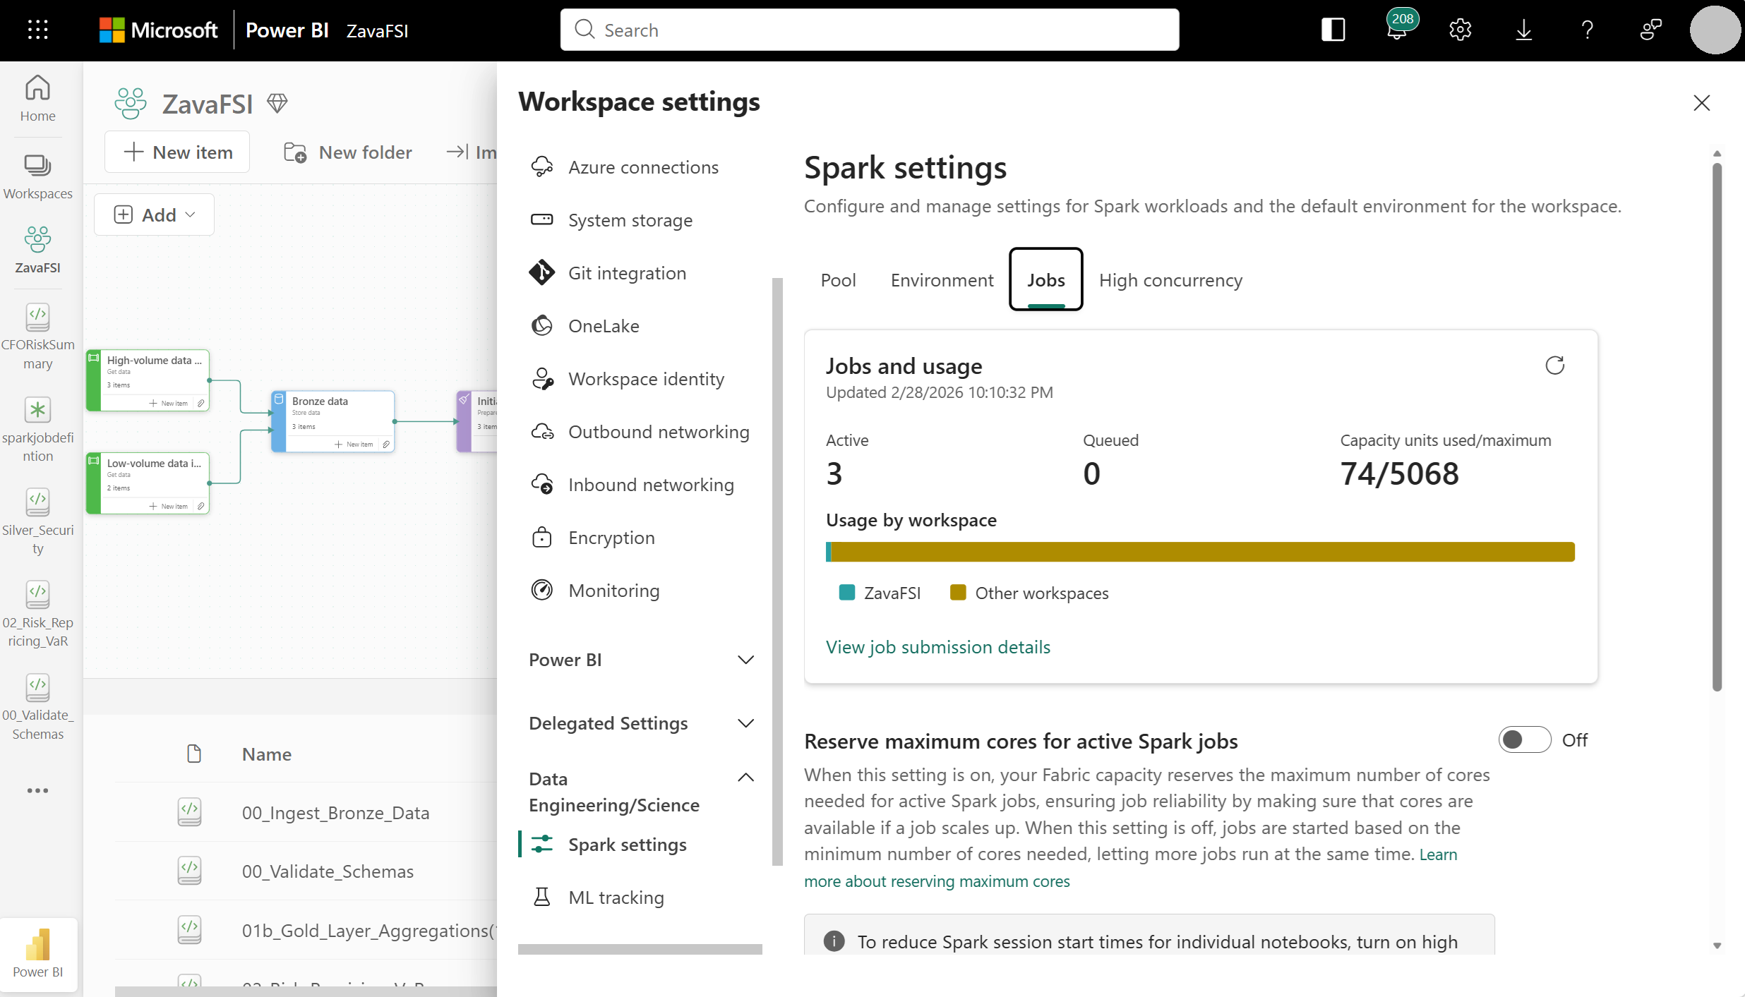Switch to the High concurrency tab
This screenshot has width=1745, height=997.
(1170, 280)
